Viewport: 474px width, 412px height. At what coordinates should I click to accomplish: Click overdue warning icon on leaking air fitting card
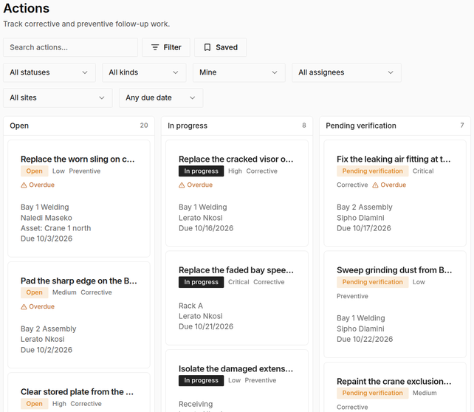coord(375,185)
